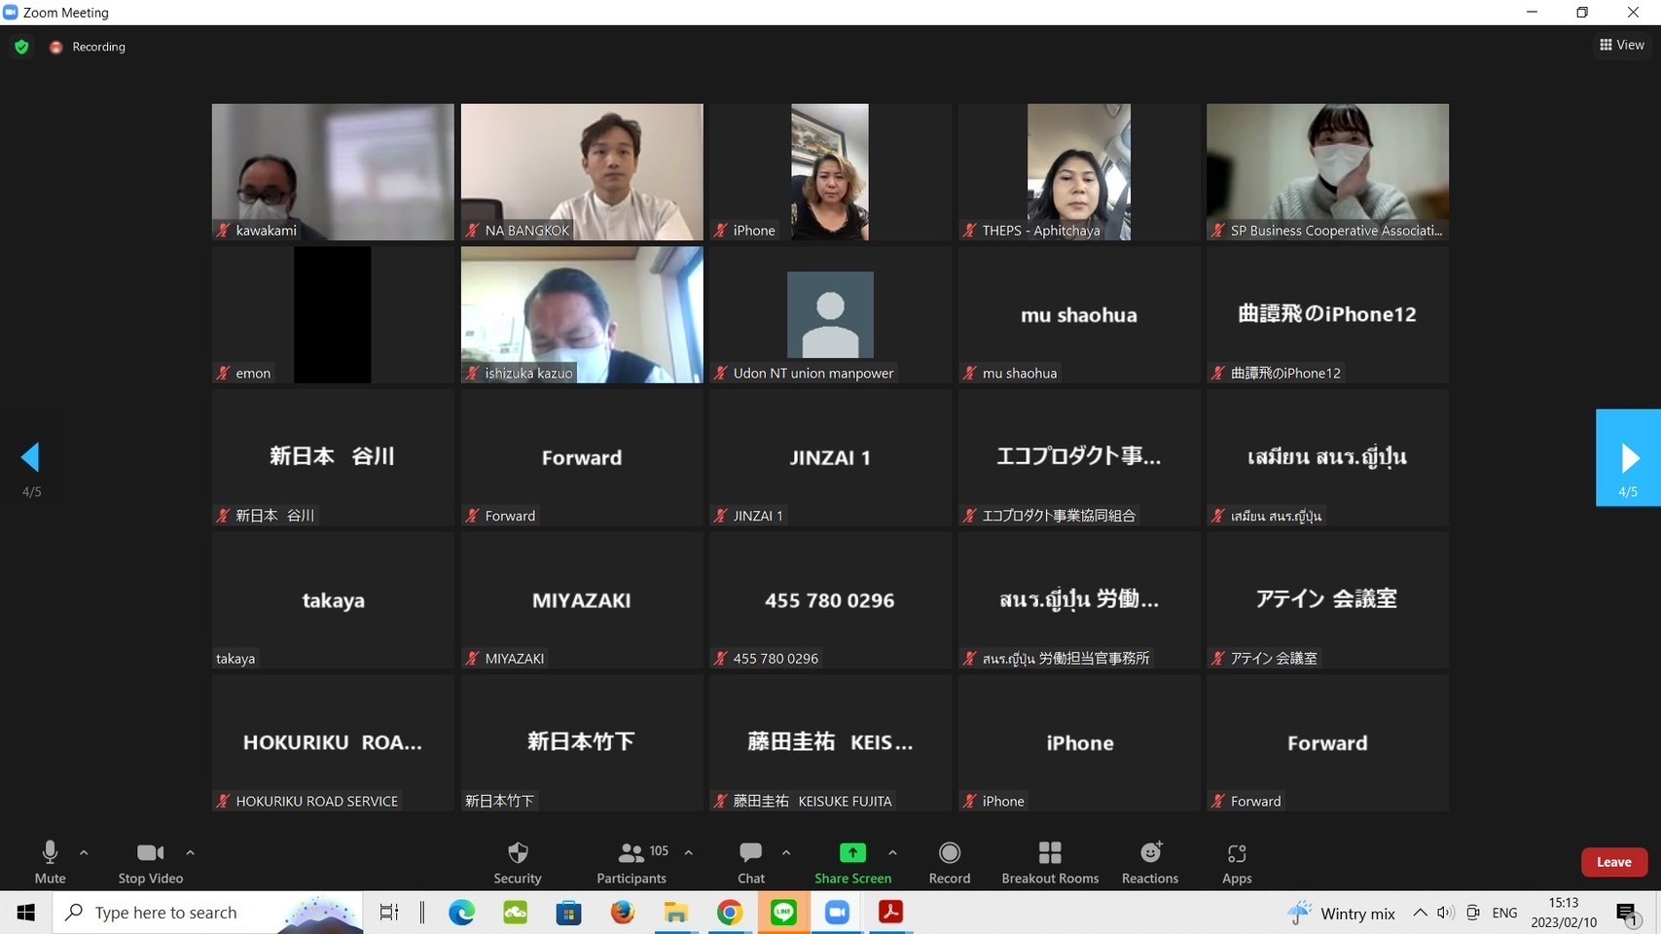The image size is (1661, 934).
Task: Open audio options arrow next to Mute
Action: (x=84, y=853)
